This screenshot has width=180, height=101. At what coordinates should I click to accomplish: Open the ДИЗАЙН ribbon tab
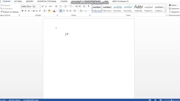click(30, 1)
